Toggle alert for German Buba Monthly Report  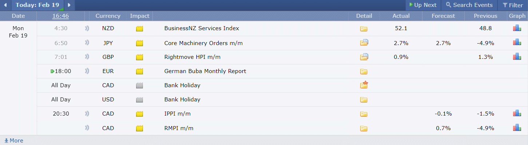(x=87, y=71)
